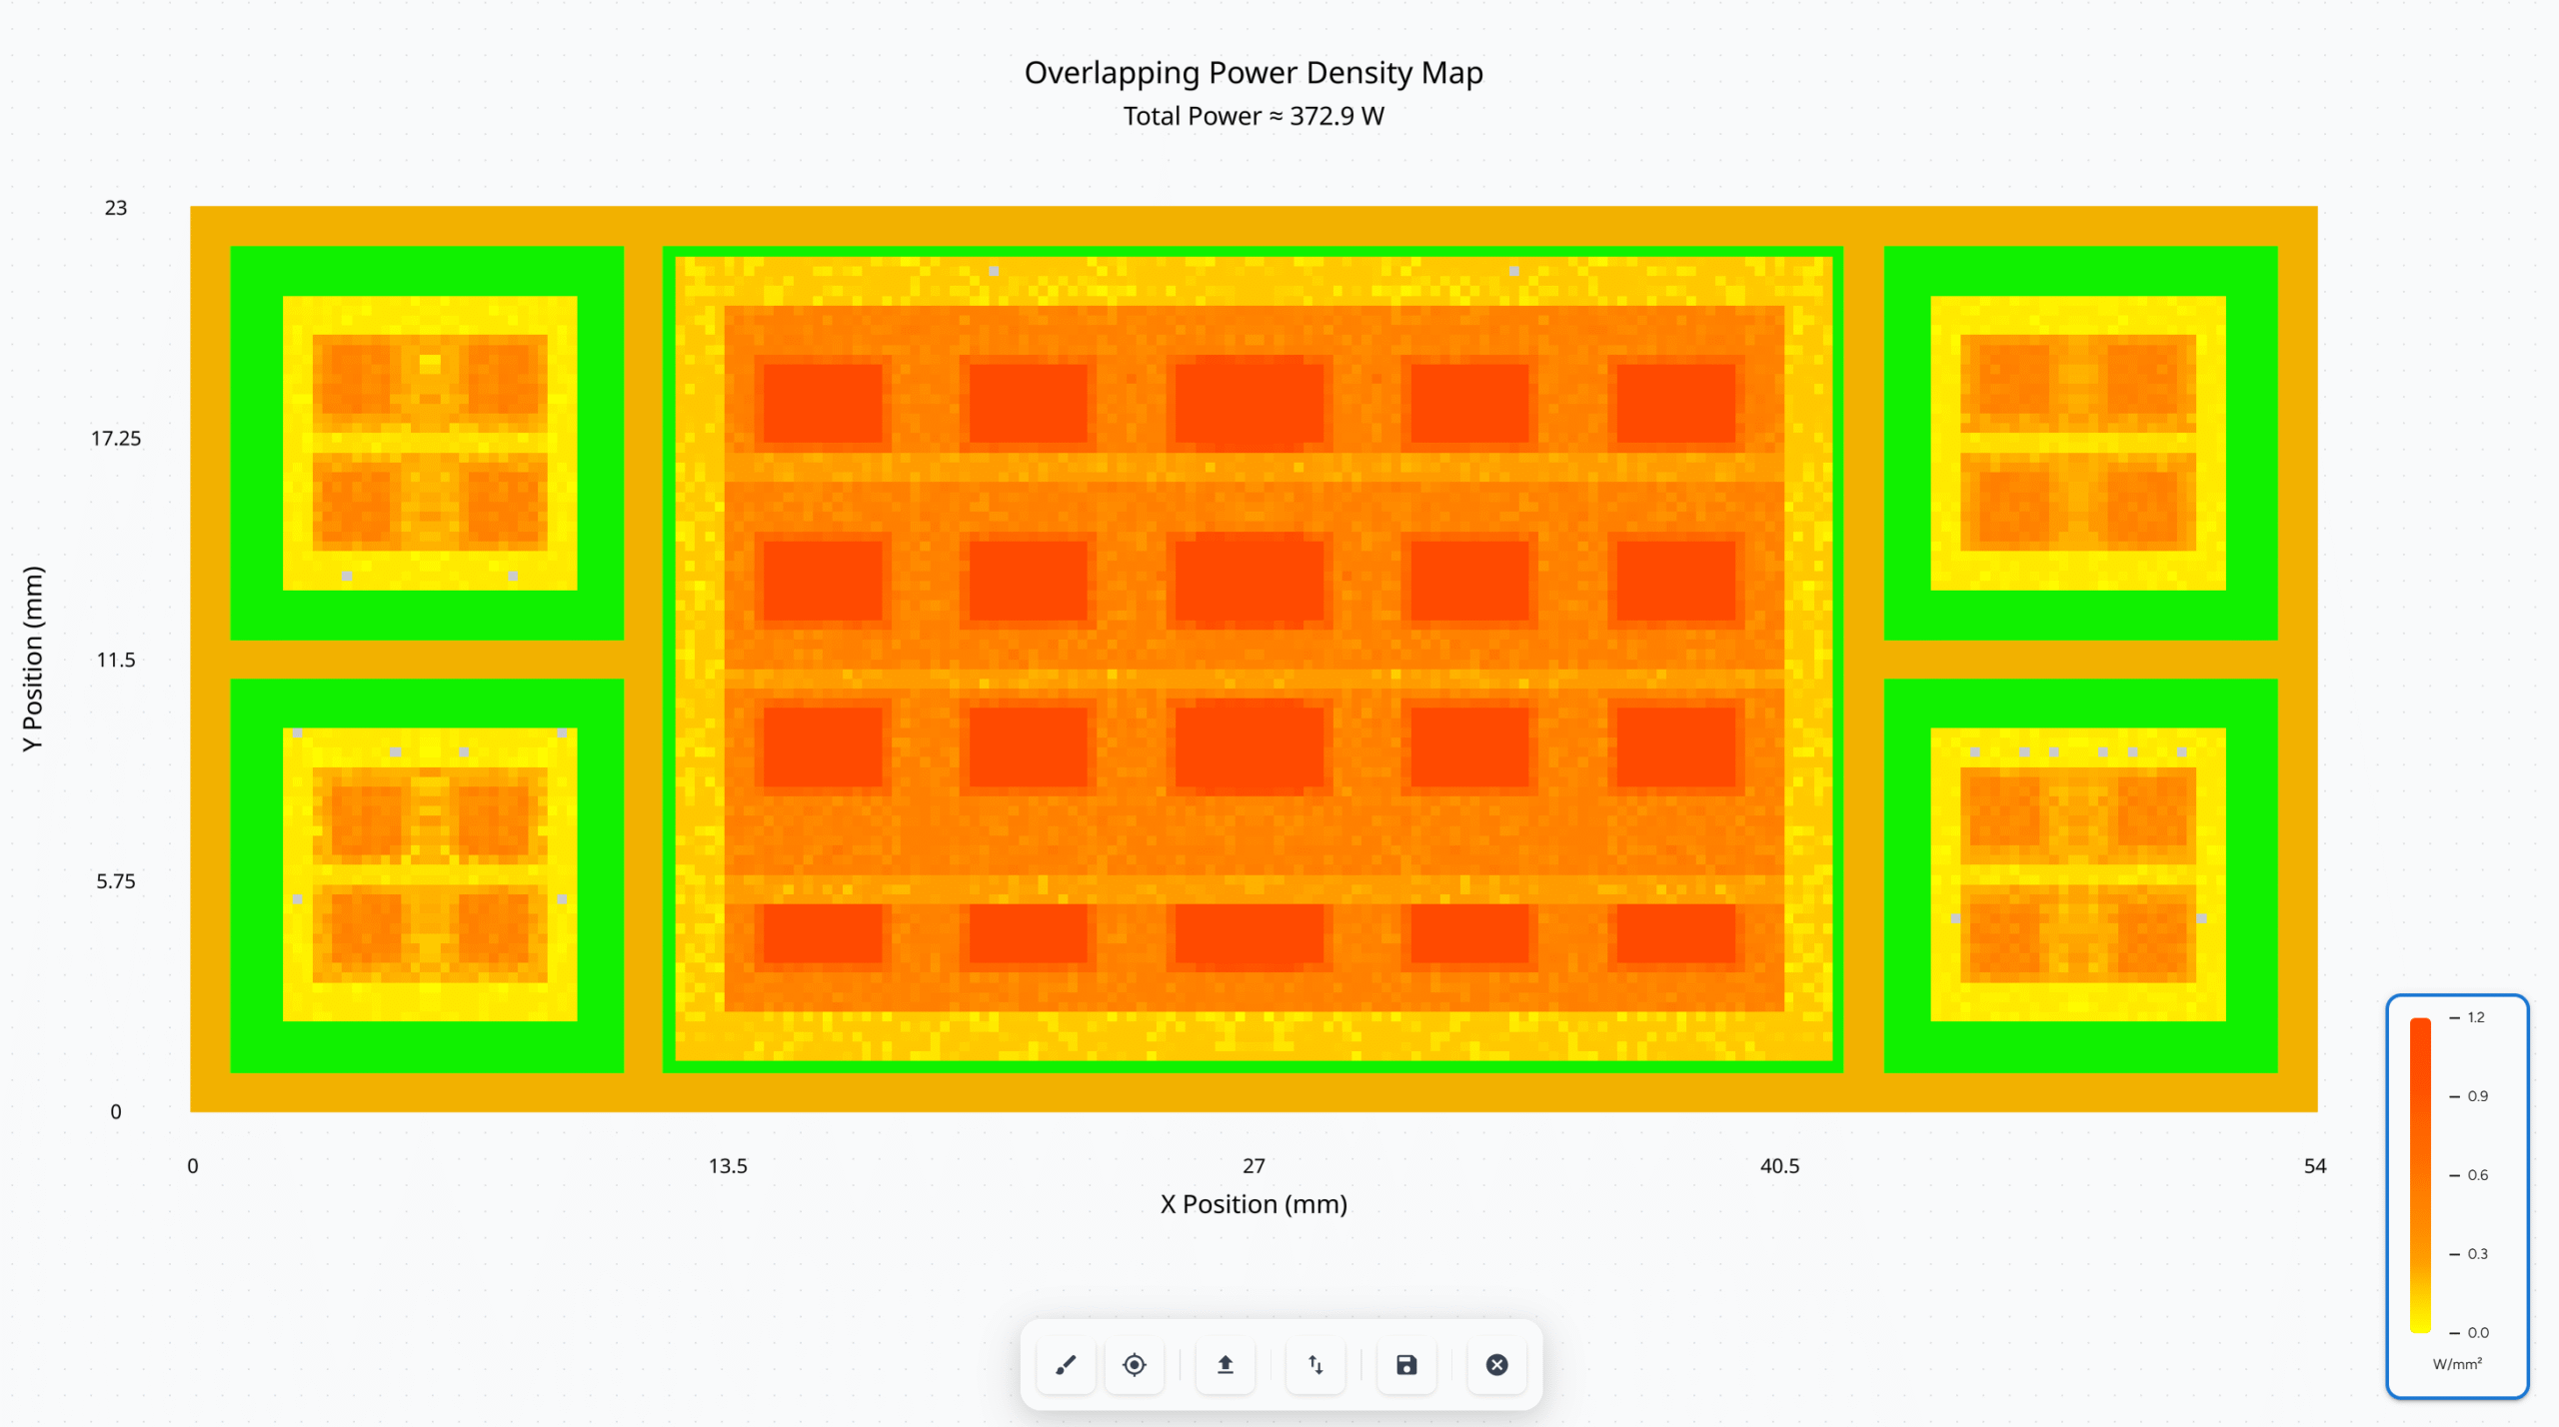
Task: Click the 0.6 tick on color legend
Action: pos(2476,1175)
